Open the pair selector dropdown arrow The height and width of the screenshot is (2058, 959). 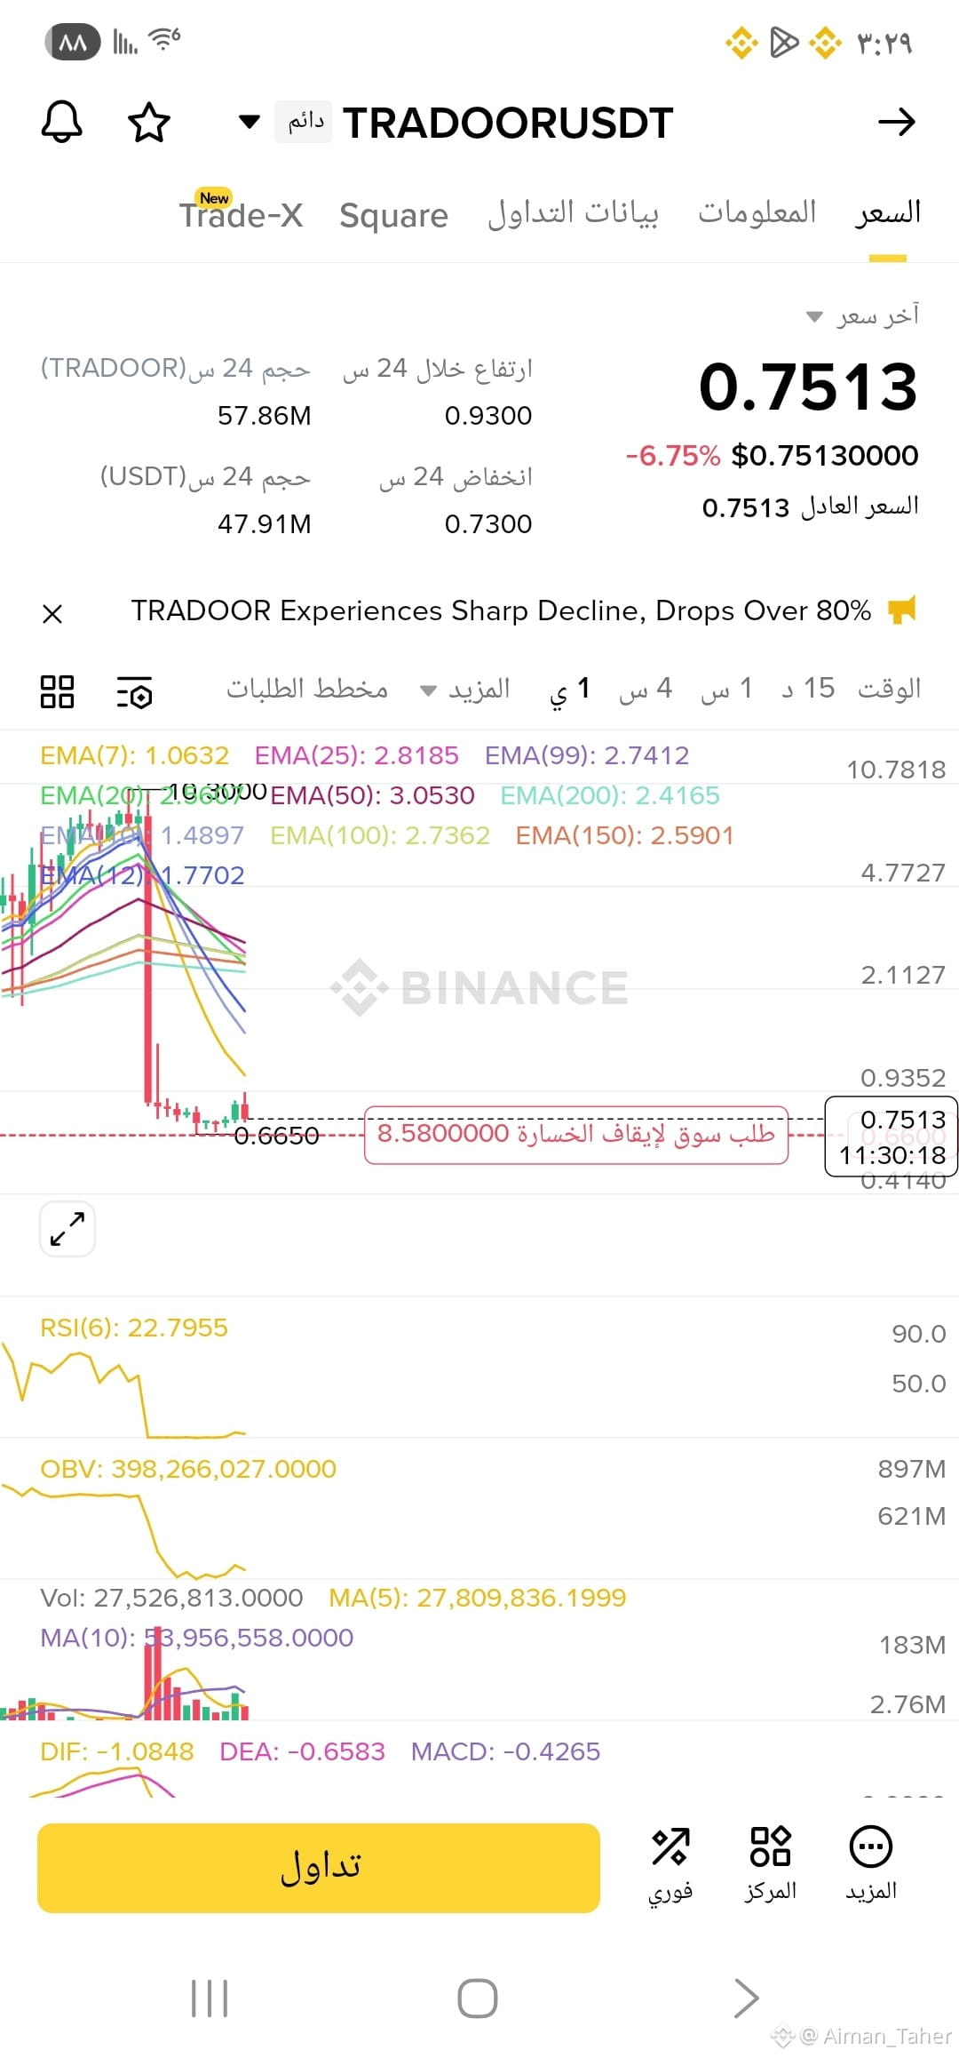(x=250, y=122)
